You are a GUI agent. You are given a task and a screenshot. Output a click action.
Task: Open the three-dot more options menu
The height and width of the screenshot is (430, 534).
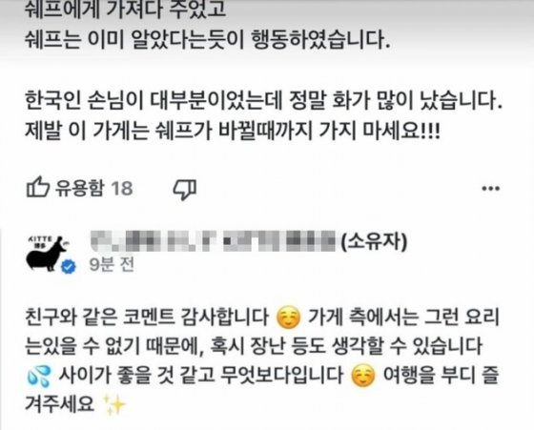491,188
